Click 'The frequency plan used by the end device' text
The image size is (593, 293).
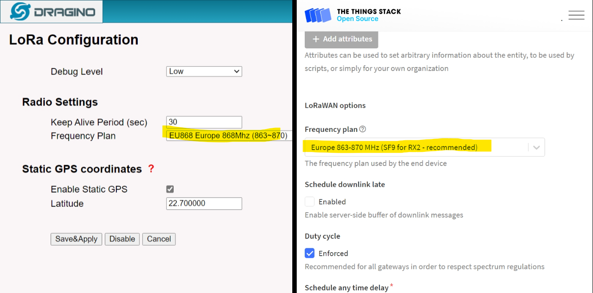(376, 163)
